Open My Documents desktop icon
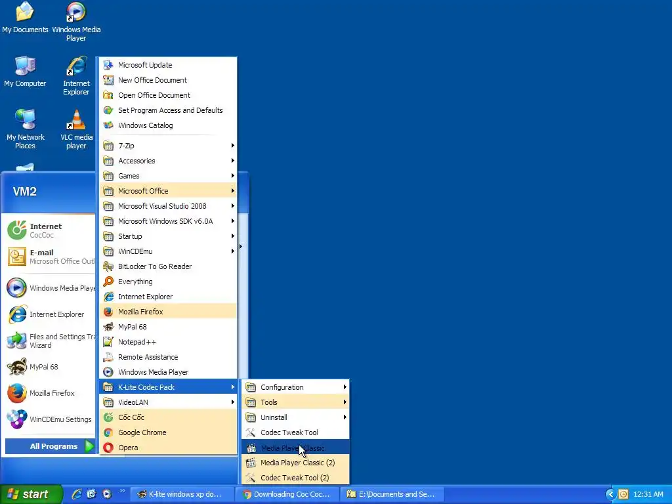The image size is (672, 504). point(25,18)
